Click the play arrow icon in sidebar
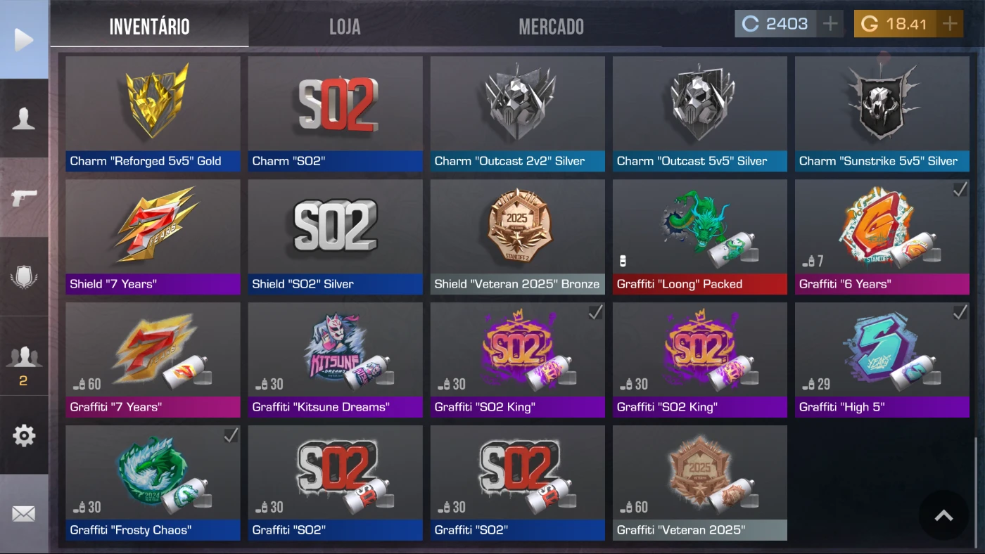The image size is (985, 554). click(24, 39)
